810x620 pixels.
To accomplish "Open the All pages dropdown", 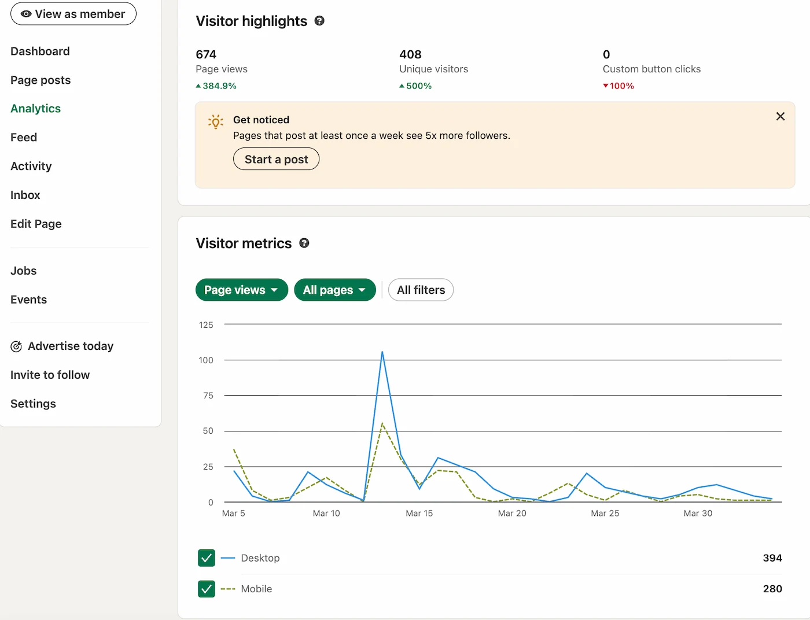I will coord(334,290).
